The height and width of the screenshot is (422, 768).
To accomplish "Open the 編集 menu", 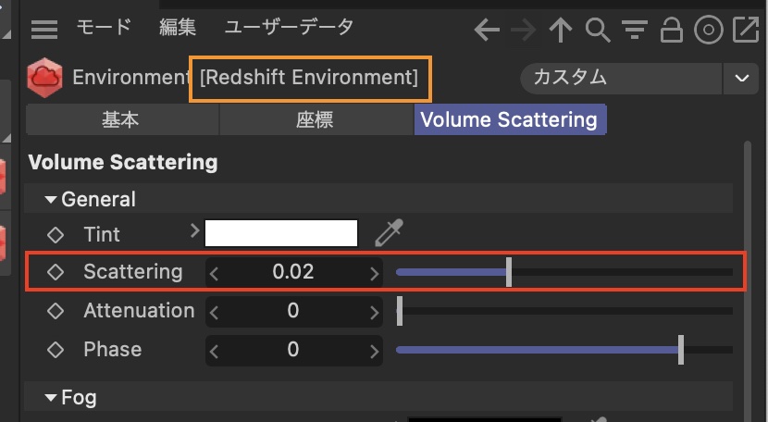I will coord(178,27).
